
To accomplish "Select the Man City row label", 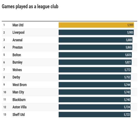I will coord(18,92).
